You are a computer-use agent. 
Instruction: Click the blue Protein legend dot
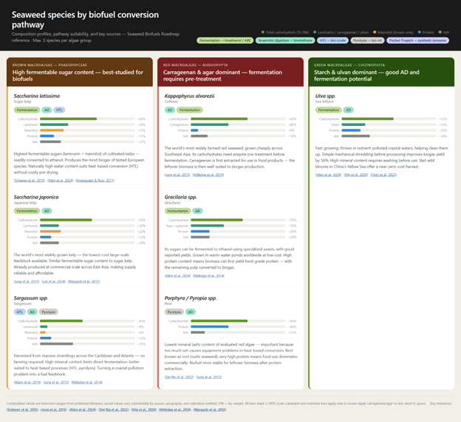point(419,32)
